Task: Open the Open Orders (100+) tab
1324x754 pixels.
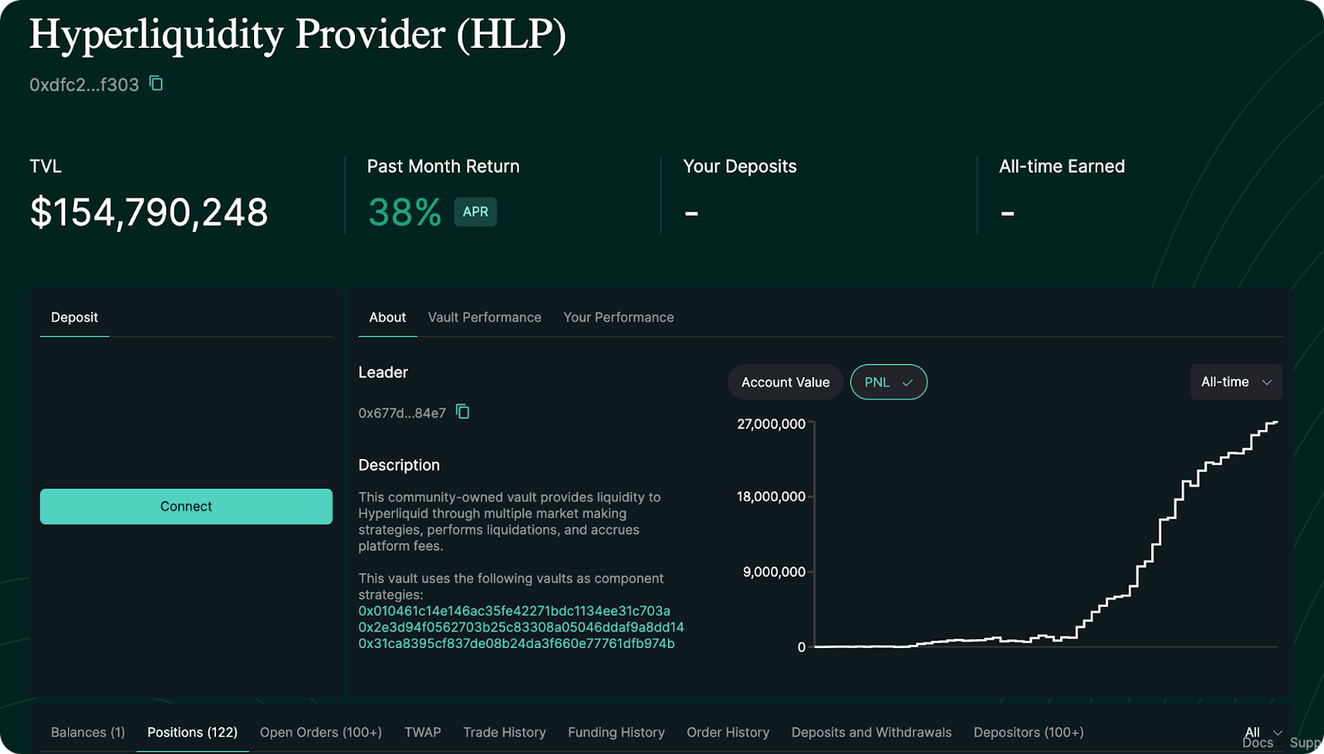Action: 321,733
